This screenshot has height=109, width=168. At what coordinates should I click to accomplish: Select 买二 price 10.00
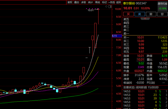pos(140,41)
